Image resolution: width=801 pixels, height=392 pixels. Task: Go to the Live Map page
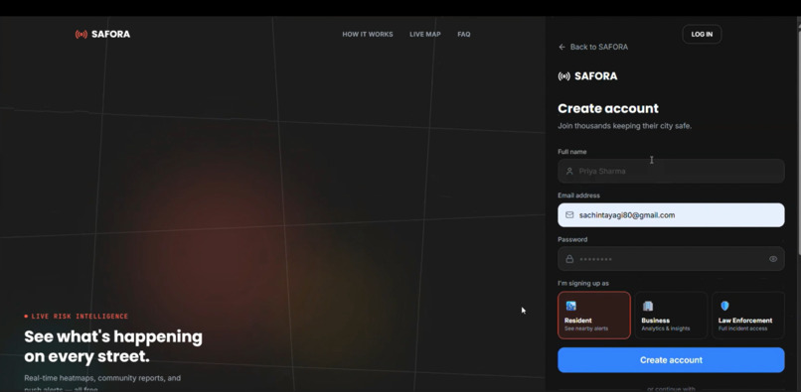[424, 34]
